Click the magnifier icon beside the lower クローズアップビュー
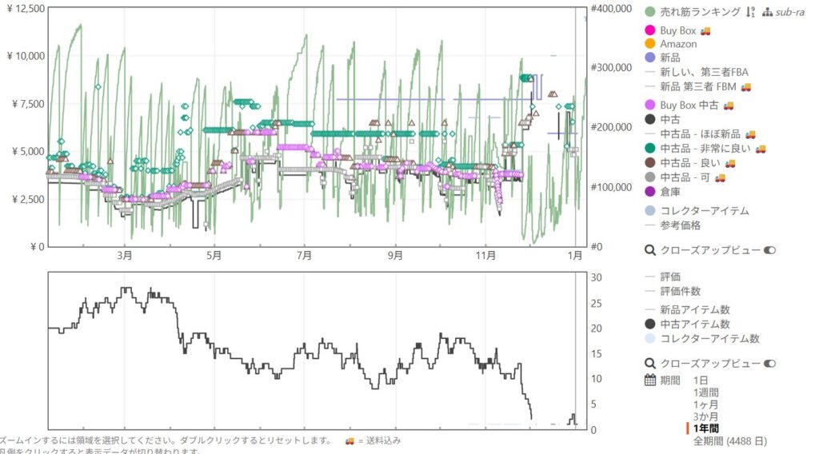 click(x=650, y=363)
